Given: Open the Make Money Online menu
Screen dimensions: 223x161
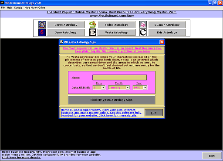Looking at the screenshot, I should pos(35,8).
